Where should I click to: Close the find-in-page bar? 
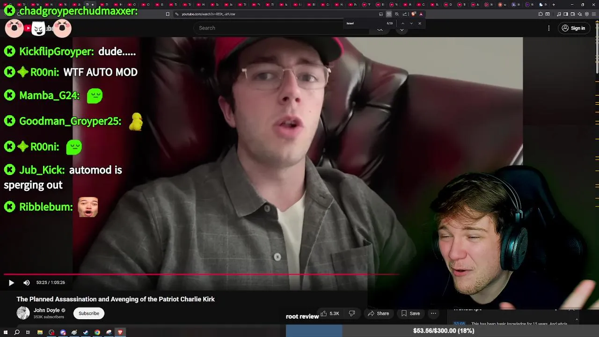click(x=420, y=23)
